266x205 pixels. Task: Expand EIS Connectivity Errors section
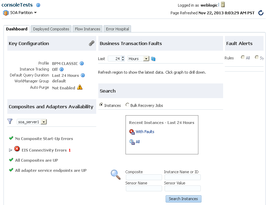tap(10, 150)
